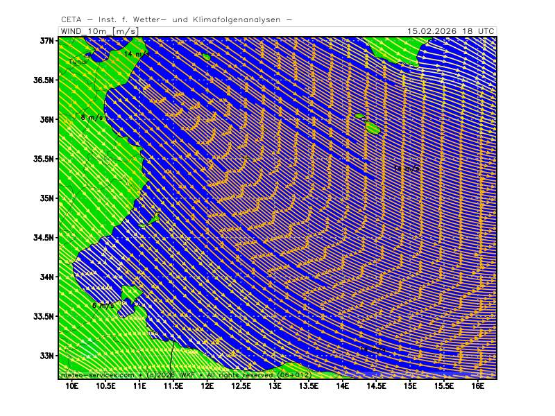This screenshot has width=555, height=416.
Task: Click the 37N latitude axis label
Action: point(47,41)
